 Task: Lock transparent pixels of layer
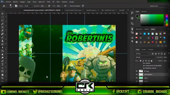pyautogui.click(x=141, y=61)
